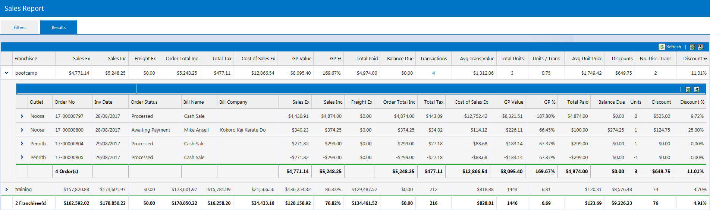Screen dimensions: 710x210
Task: Click order number 17-00000797
Action: coord(69,116)
